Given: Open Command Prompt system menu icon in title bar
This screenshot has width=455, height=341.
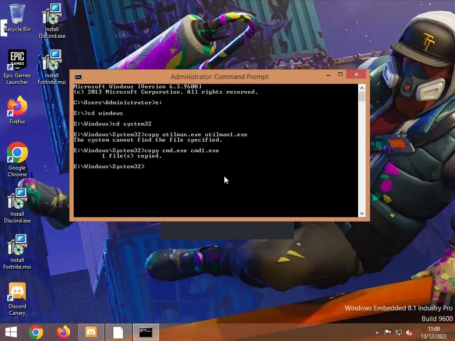Looking at the screenshot, I should click(x=78, y=76).
